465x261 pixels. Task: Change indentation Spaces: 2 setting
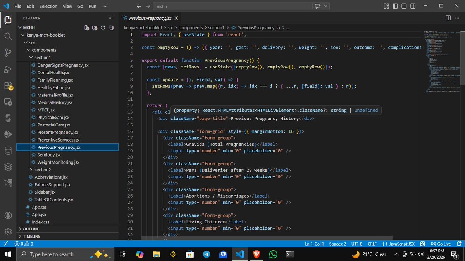338,244
